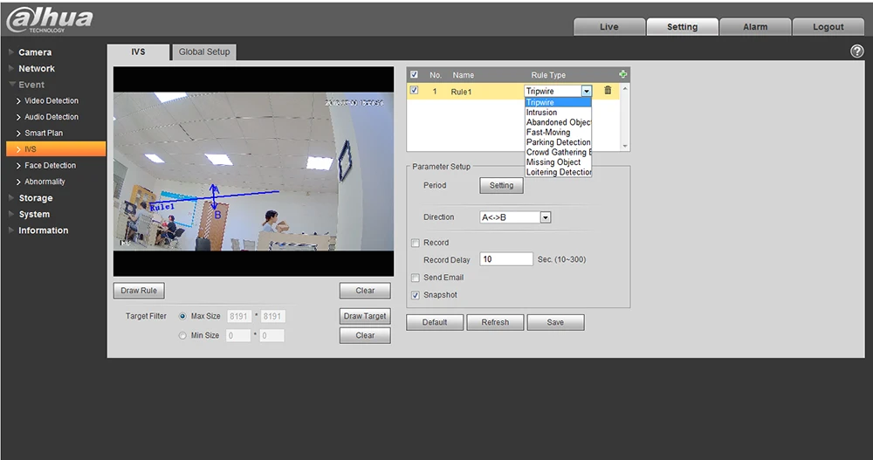Select the IVS tab
Screen dimensions: 873x460
coord(138,51)
